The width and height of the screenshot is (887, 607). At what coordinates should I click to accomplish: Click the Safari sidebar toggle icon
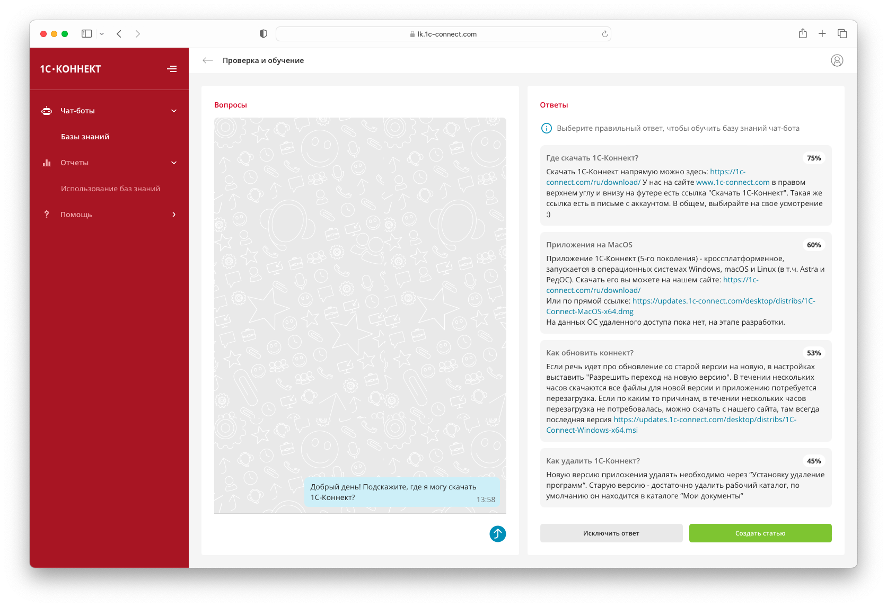pyautogui.click(x=87, y=34)
